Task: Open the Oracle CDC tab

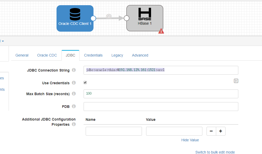Action: (47, 55)
